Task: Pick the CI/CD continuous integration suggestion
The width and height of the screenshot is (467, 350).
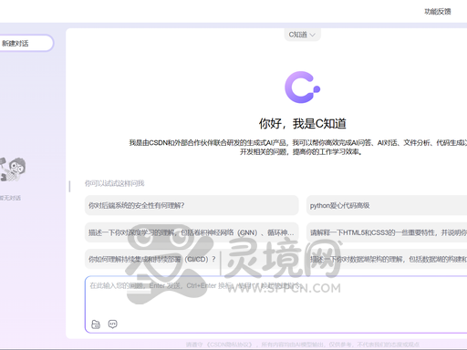Action: tap(192, 259)
